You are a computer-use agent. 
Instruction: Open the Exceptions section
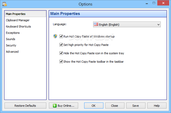13,33
